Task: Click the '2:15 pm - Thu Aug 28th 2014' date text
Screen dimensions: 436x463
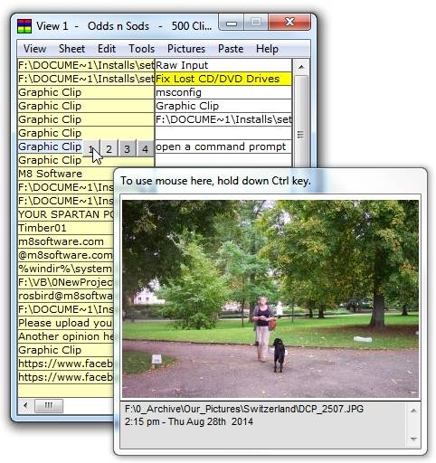Action: (189, 421)
